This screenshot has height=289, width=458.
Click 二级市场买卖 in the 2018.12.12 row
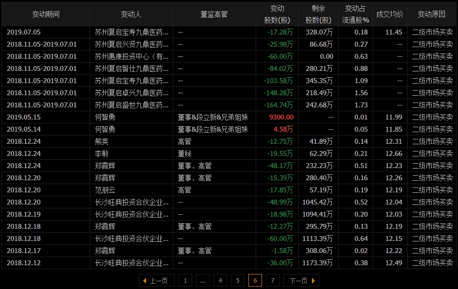click(432, 263)
